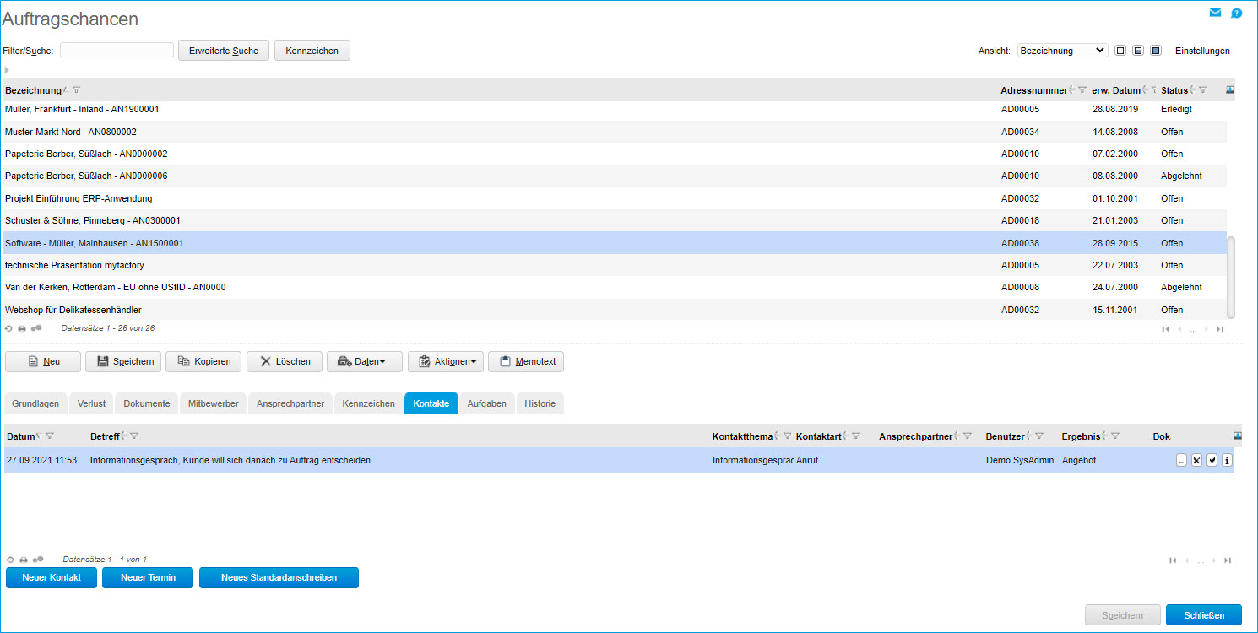This screenshot has height=633, width=1258.
Task: Filter the Adressnummer column with its funnel icon
Action: click(1082, 90)
